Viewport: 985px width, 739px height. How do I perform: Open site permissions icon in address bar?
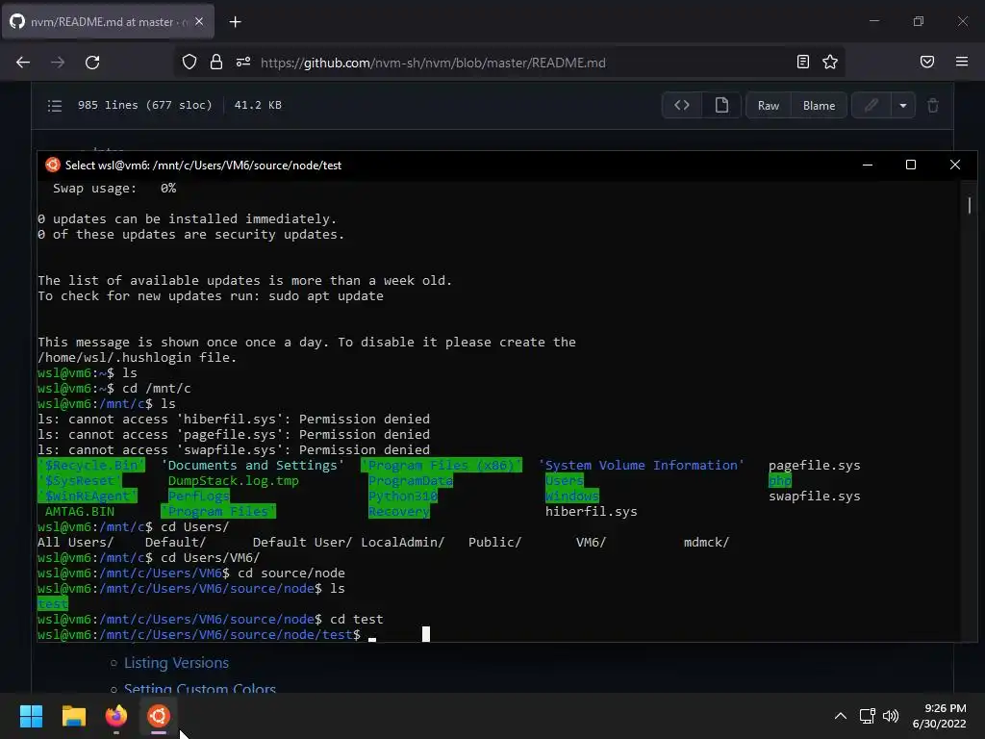[x=243, y=63]
